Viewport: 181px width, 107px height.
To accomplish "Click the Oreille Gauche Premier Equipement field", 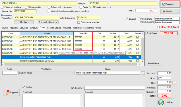I will [167, 22].
